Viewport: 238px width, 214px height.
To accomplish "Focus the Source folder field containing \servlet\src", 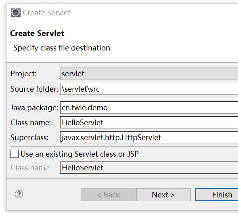I will tap(149, 89).
